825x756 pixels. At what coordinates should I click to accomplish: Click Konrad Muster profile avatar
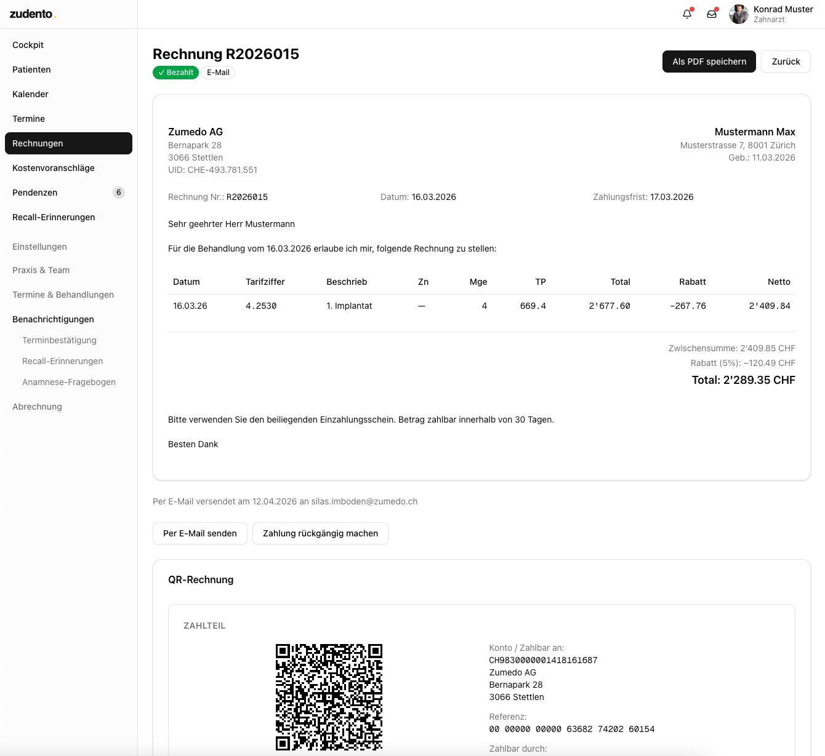tap(739, 14)
